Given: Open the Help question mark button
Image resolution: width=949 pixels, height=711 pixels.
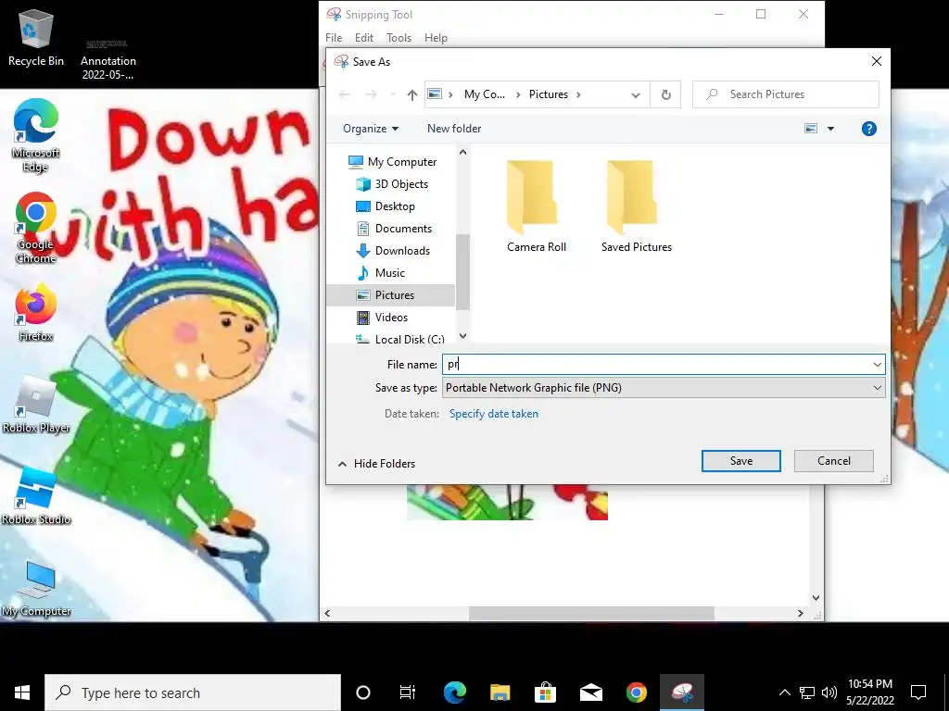Looking at the screenshot, I should (868, 128).
